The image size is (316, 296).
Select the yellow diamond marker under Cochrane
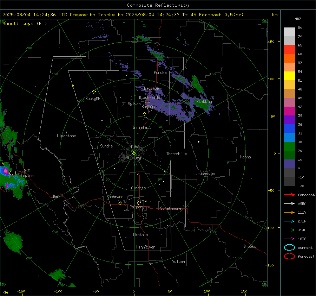coord(120,203)
